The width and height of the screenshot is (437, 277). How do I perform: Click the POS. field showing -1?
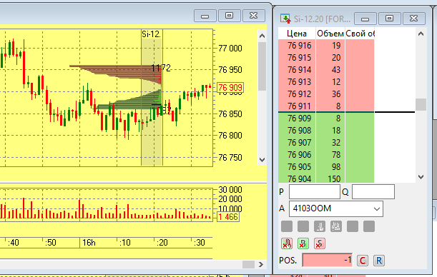pos(328,261)
